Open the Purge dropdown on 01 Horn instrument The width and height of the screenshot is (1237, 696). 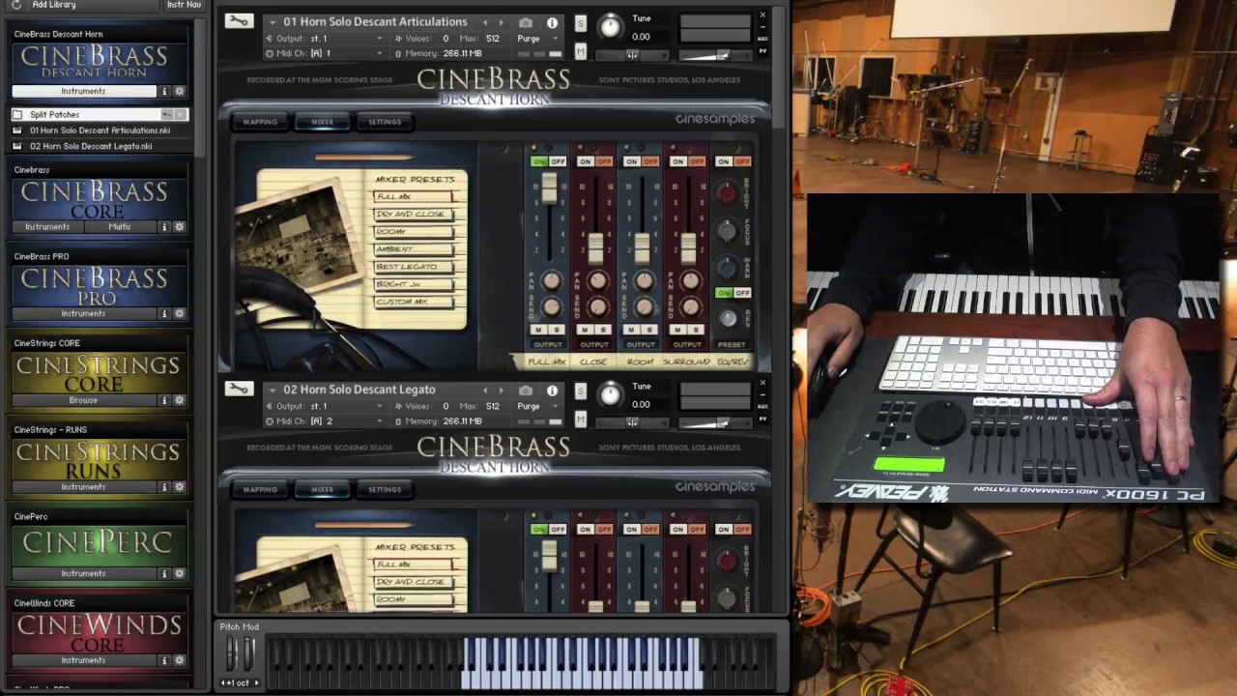(x=536, y=39)
